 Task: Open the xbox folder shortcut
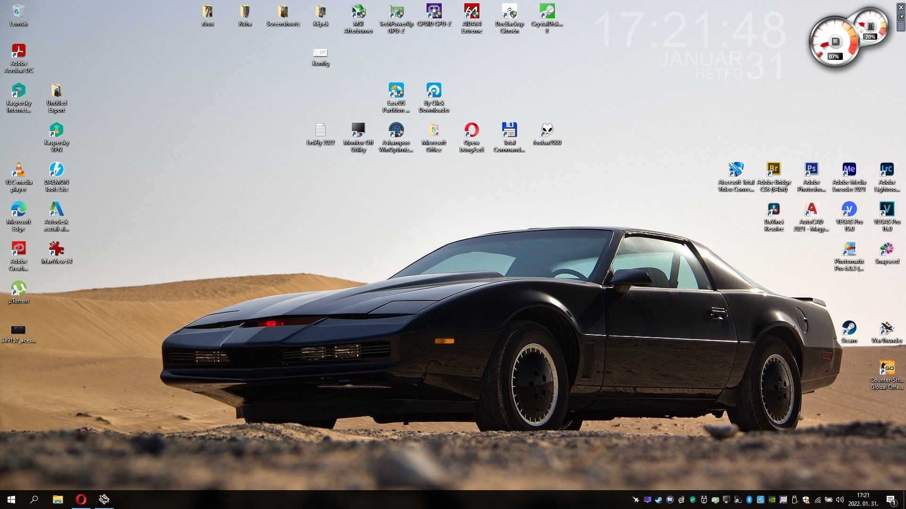(x=207, y=15)
